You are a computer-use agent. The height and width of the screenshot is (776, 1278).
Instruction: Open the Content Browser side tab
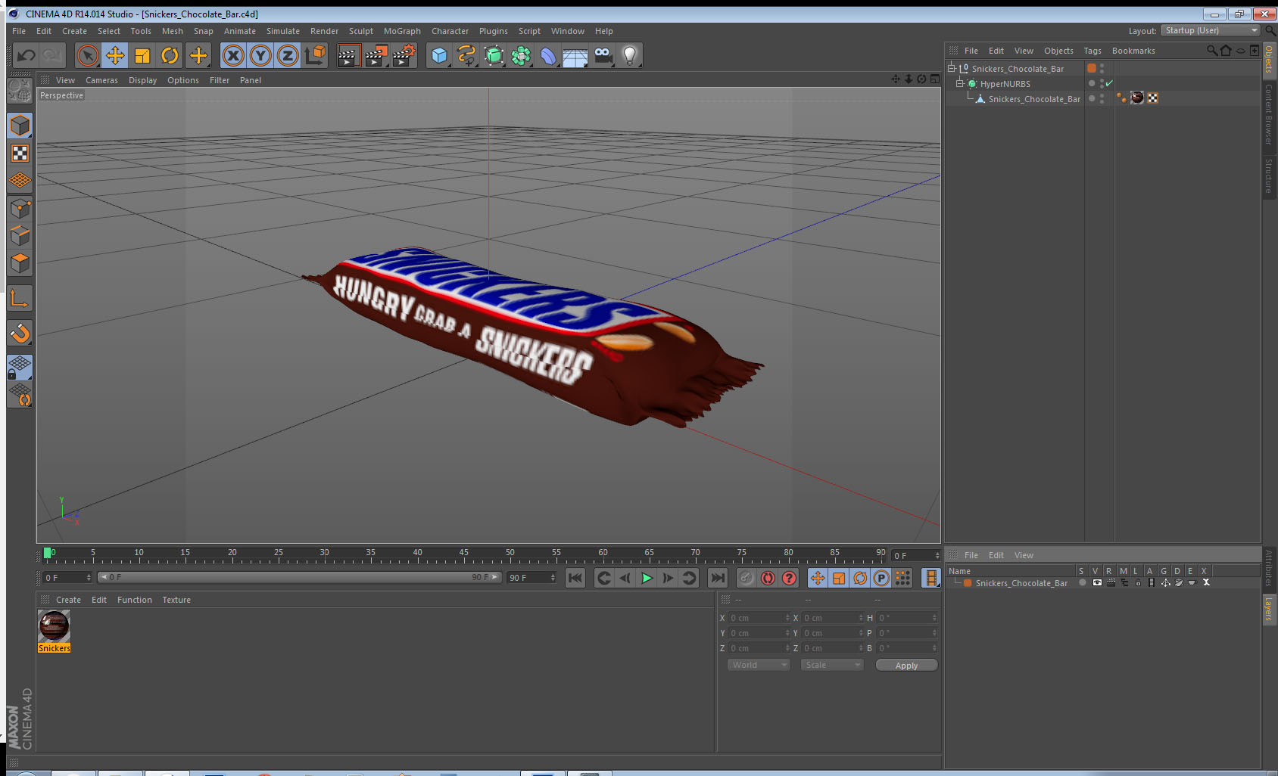point(1269,114)
